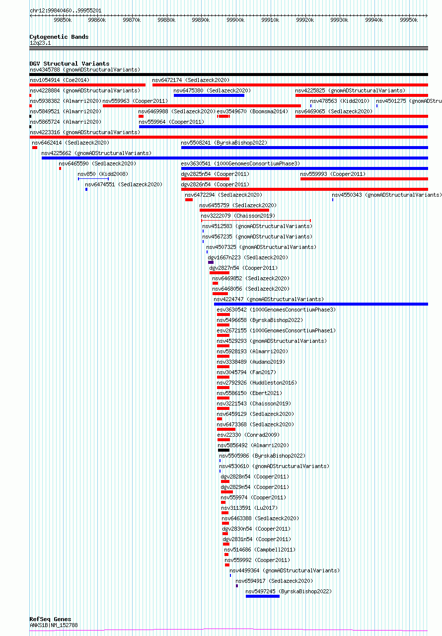Image resolution: width=442 pixels, height=636 pixels.
Task: Click nsv3338489 (Audano2019) label
Action: (x=251, y=362)
